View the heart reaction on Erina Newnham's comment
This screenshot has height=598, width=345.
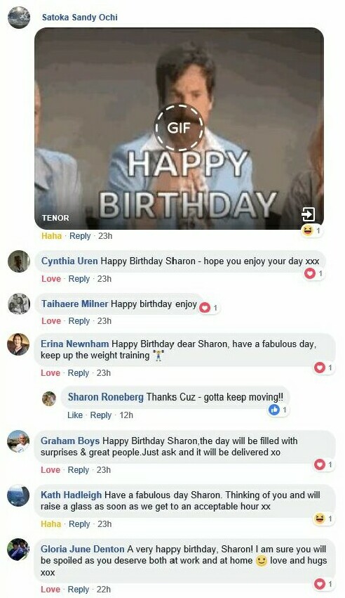pos(324,368)
